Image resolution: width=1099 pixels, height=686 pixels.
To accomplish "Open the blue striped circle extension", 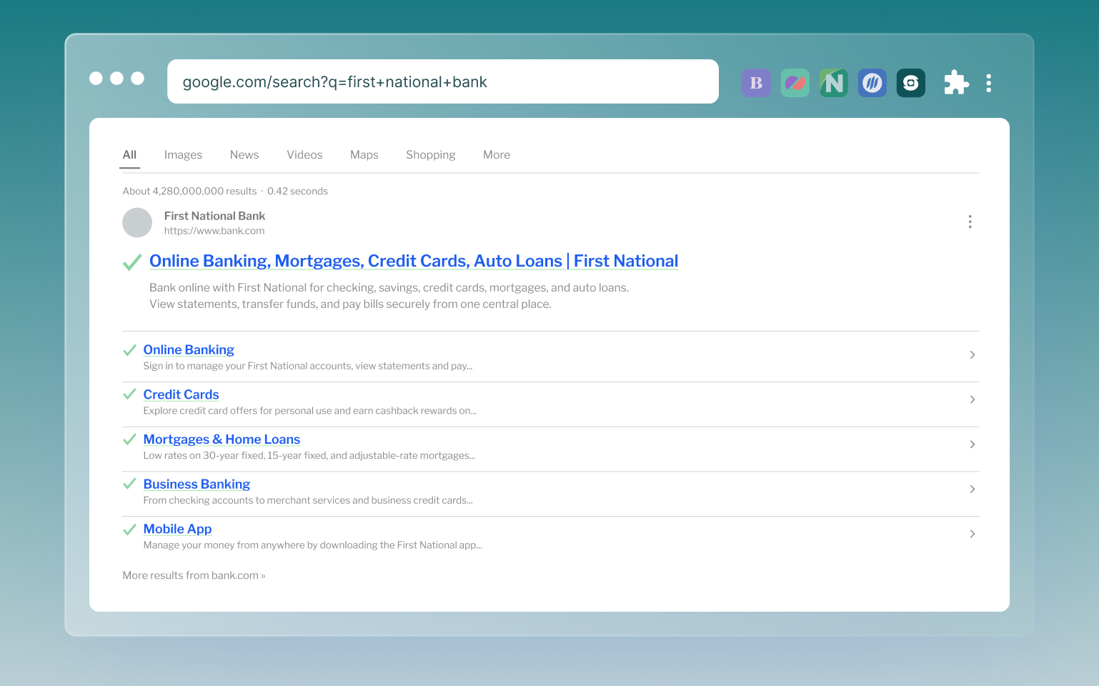I will tap(872, 83).
